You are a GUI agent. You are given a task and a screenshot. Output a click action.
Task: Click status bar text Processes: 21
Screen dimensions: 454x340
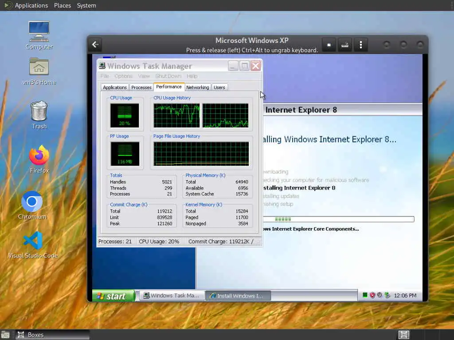(115, 241)
